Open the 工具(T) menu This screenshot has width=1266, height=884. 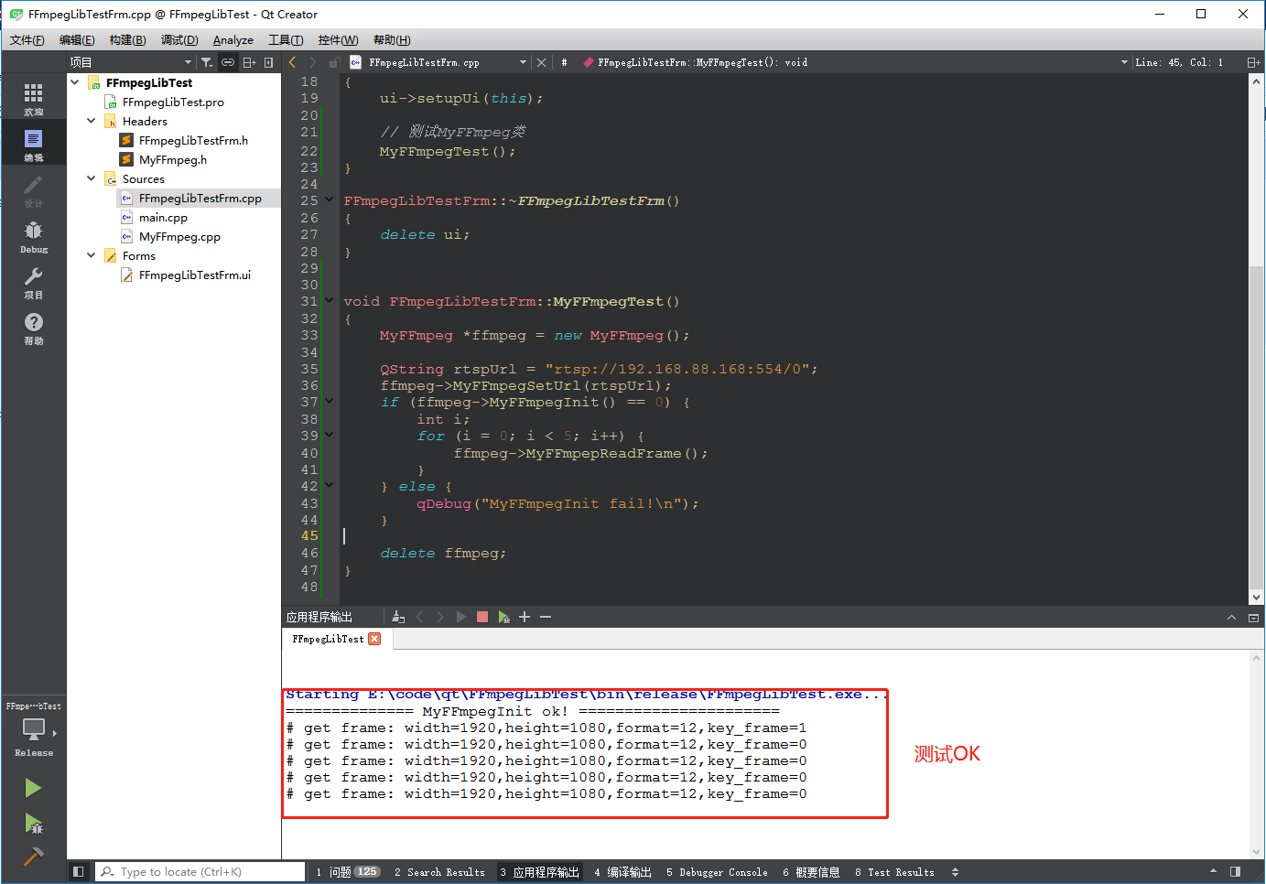(x=285, y=39)
